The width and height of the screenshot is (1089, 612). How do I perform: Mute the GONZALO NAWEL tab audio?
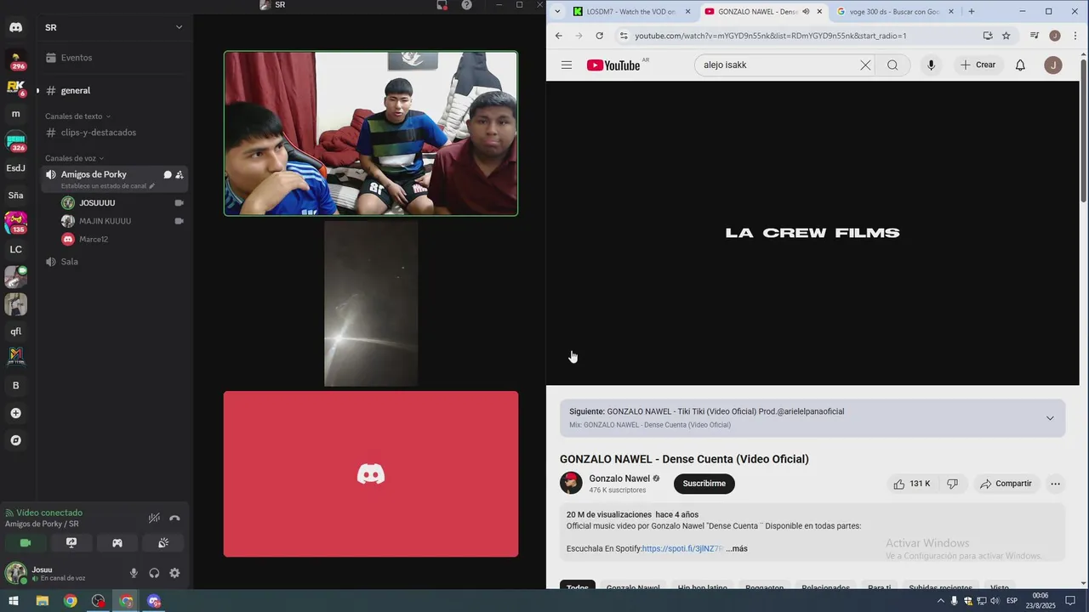point(805,12)
